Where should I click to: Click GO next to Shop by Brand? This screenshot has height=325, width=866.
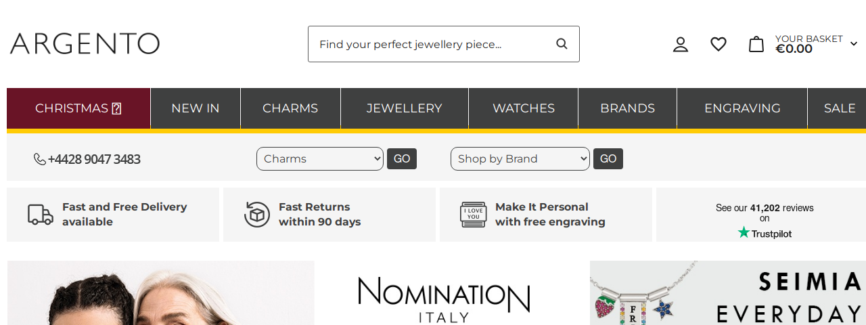[608, 159]
